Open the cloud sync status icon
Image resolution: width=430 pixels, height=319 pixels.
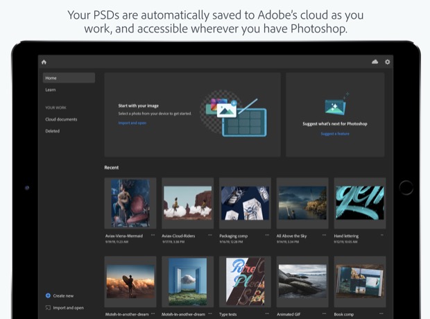(375, 62)
